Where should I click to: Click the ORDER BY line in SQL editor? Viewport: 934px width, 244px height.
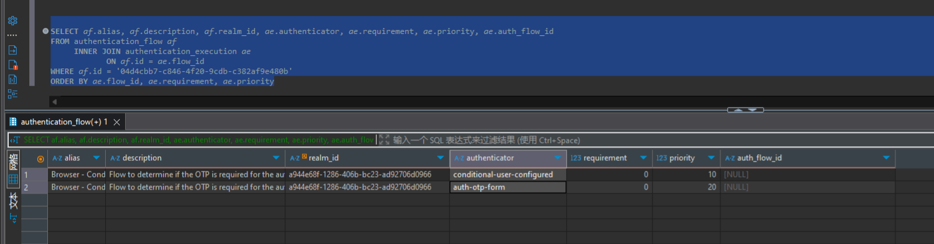coord(162,81)
